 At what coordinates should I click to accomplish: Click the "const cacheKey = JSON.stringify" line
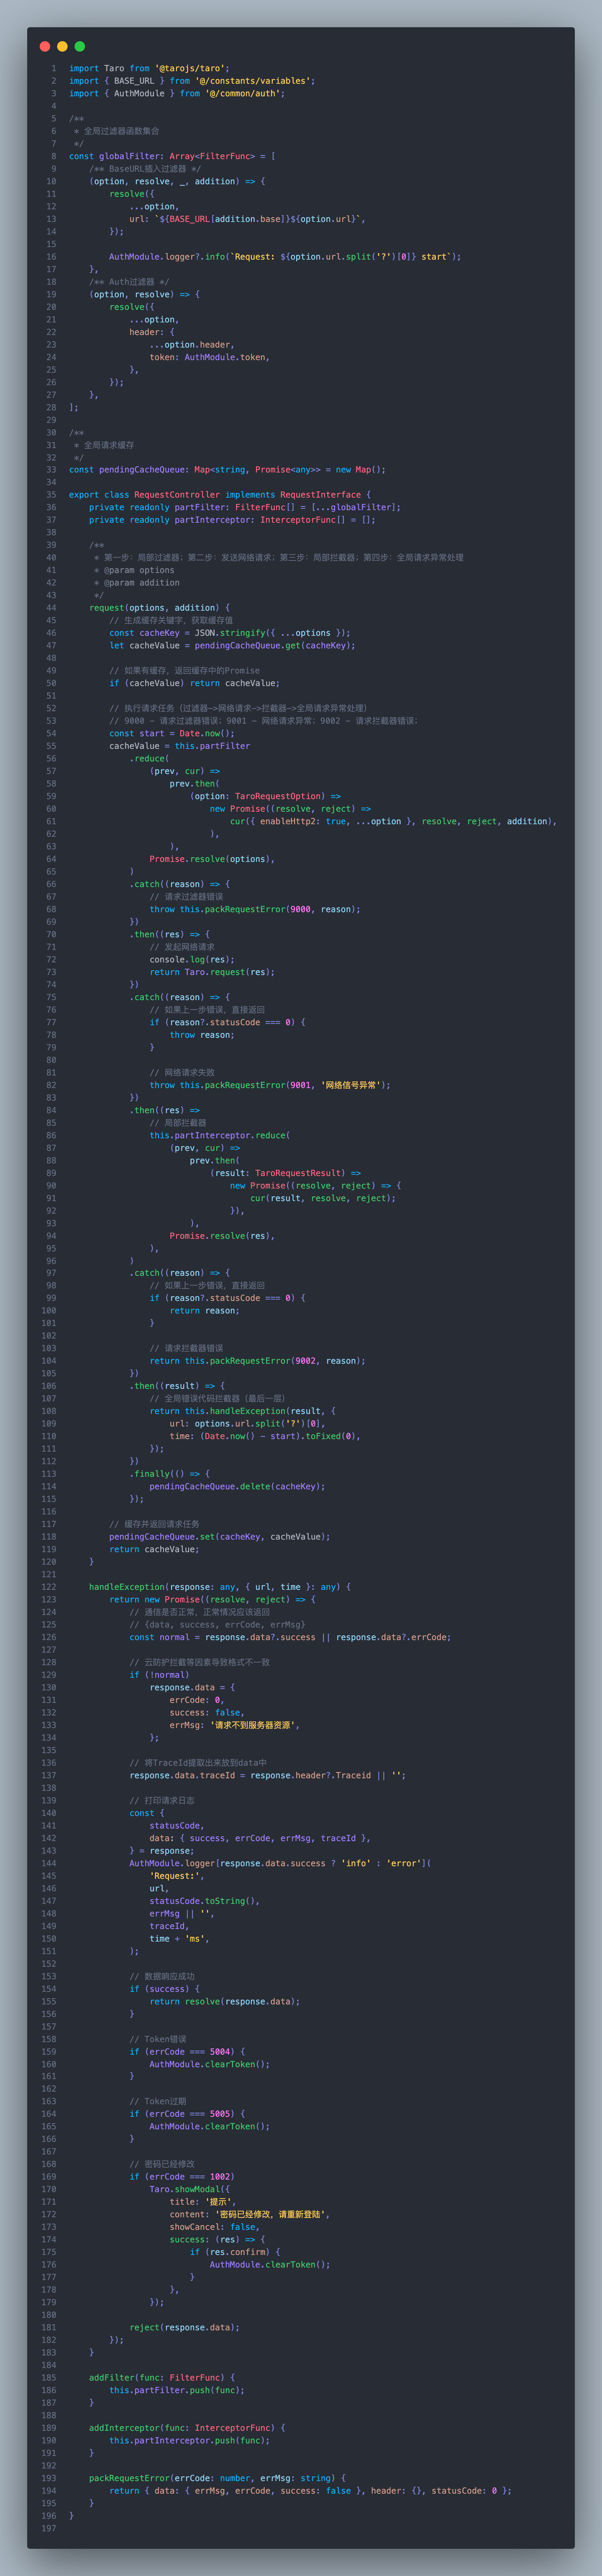pos(230,633)
